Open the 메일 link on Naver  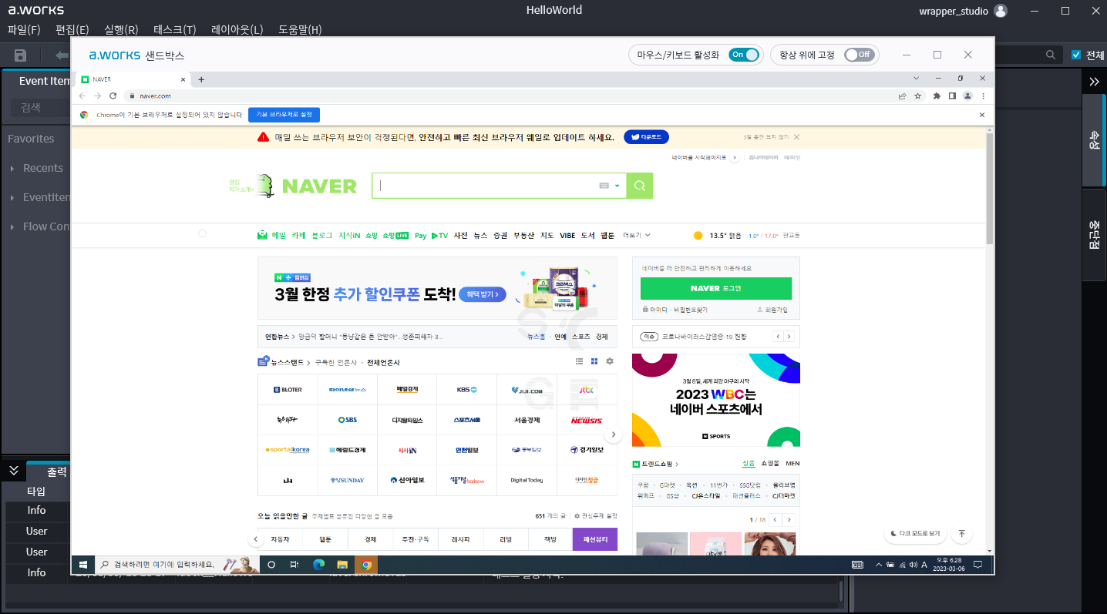(x=272, y=235)
